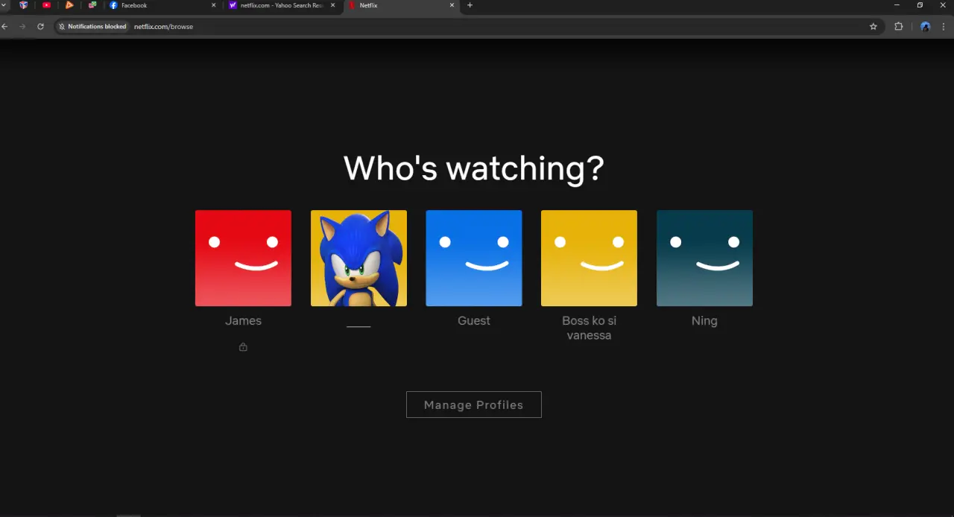The height and width of the screenshot is (517, 954).
Task: Open the tab search dropdown arrow
Action: pos(4,5)
